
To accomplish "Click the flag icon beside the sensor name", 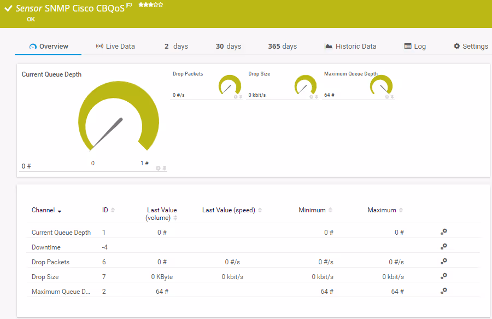I will click(x=128, y=5).
